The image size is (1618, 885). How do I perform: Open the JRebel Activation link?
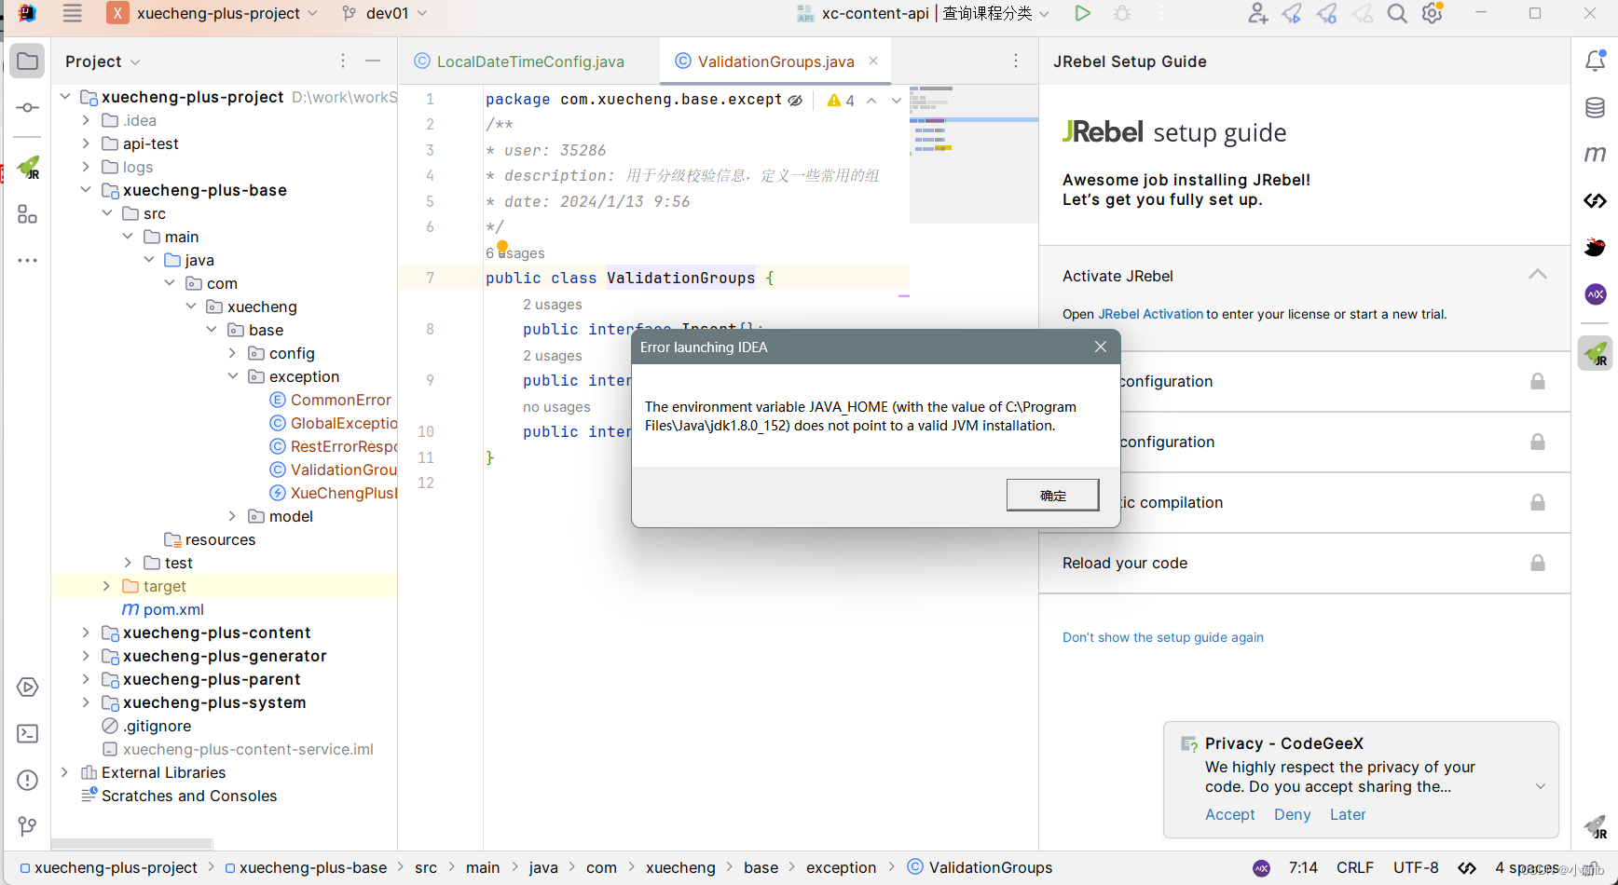(1150, 314)
